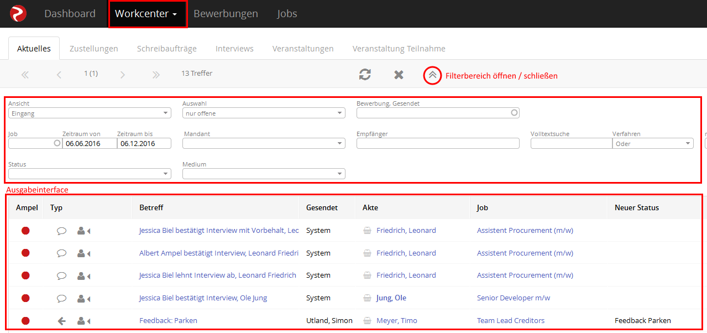
Task: Refresh the results list
Action: tap(365, 75)
